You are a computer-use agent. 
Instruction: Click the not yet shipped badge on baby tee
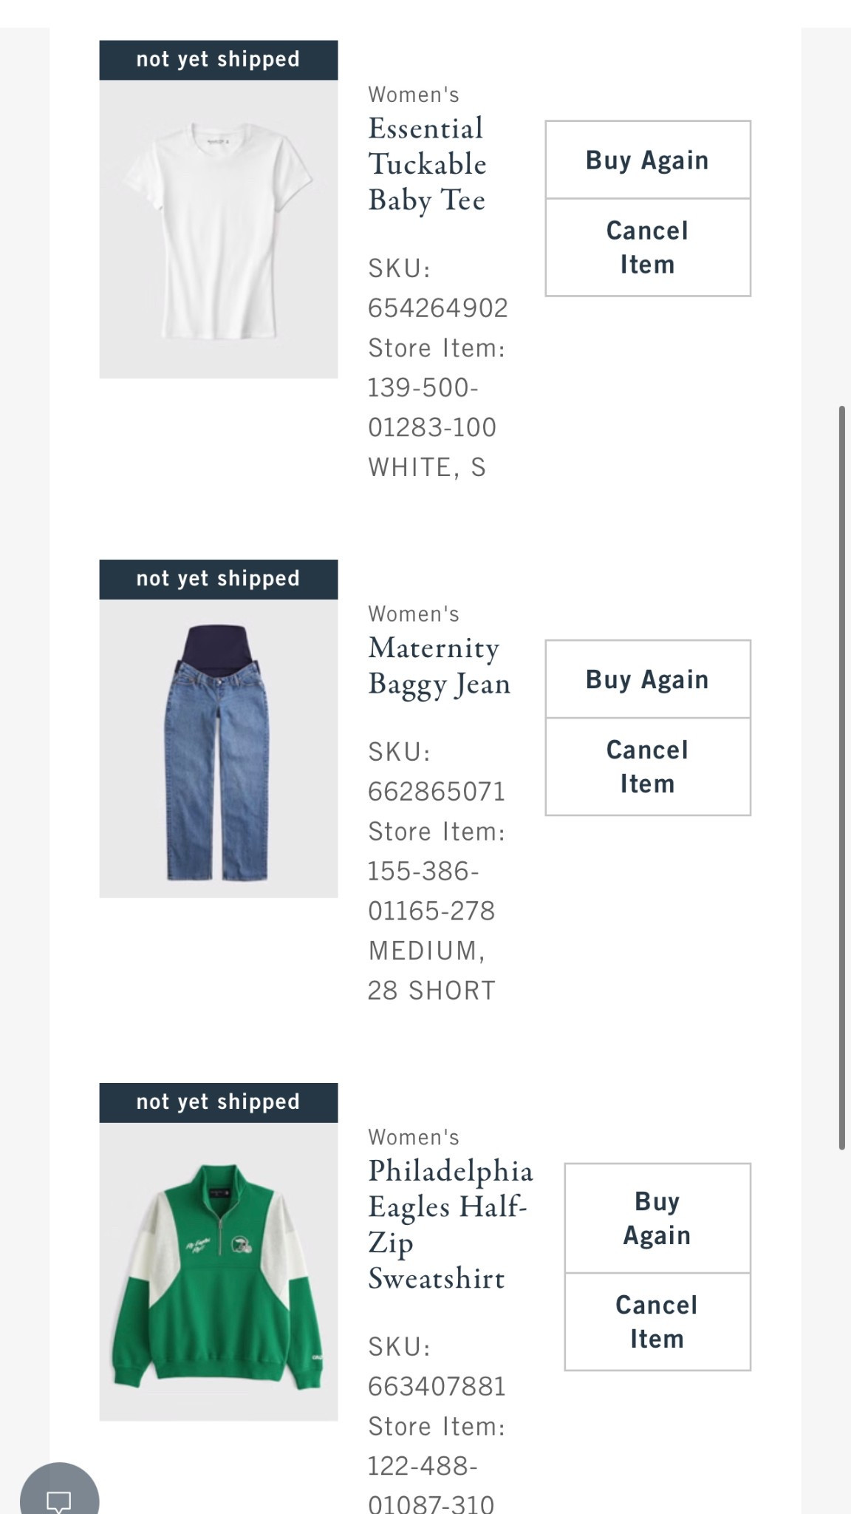[x=218, y=58]
